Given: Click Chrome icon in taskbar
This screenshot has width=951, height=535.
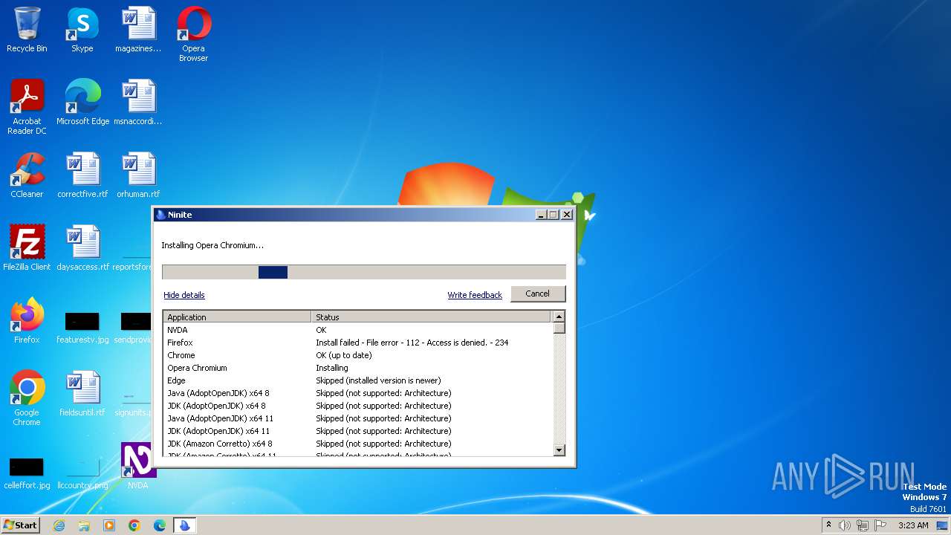Looking at the screenshot, I should point(134,525).
